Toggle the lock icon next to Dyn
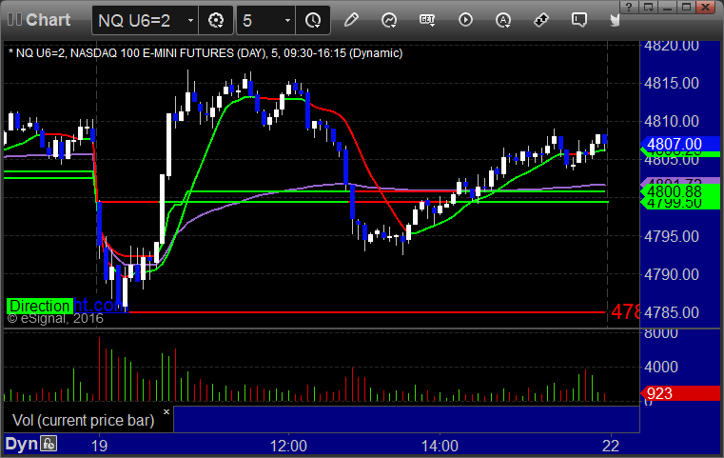The height and width of the screenshot is (458, 724). tap(49, 444)
